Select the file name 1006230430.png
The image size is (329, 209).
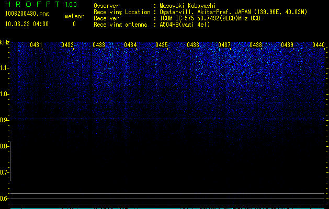pos(27,14)
